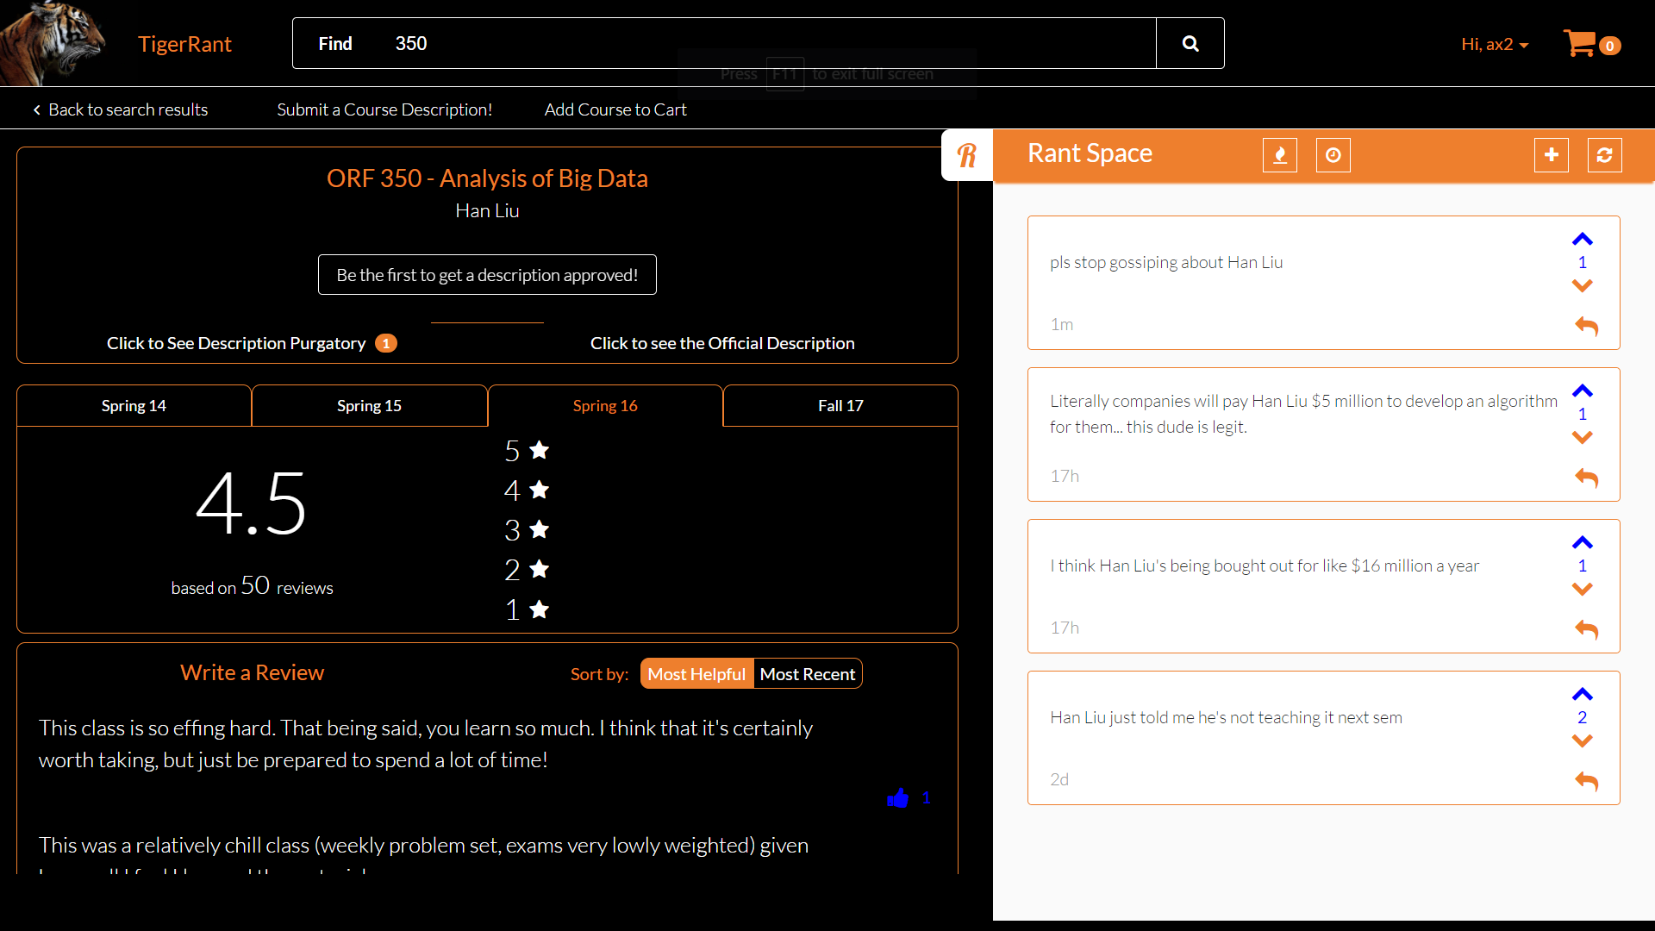1655x931 pixels.
Task: Switch to the Spring 14 tab
Action: pyautogui.click(x=134, y=406)
